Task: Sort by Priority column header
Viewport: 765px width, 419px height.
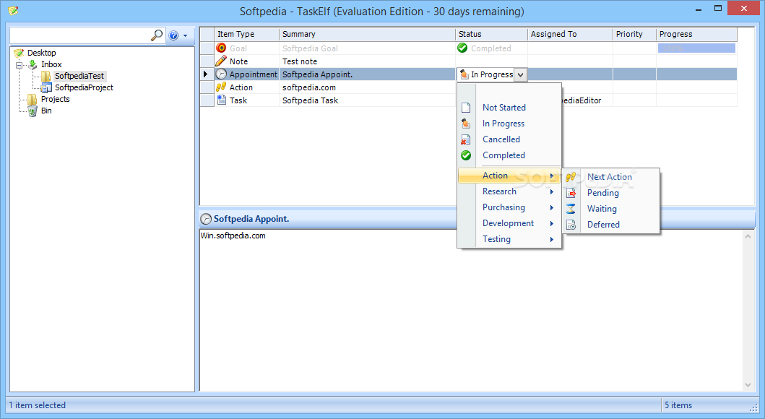Action: pyautogui.click(x=634, y=34)
